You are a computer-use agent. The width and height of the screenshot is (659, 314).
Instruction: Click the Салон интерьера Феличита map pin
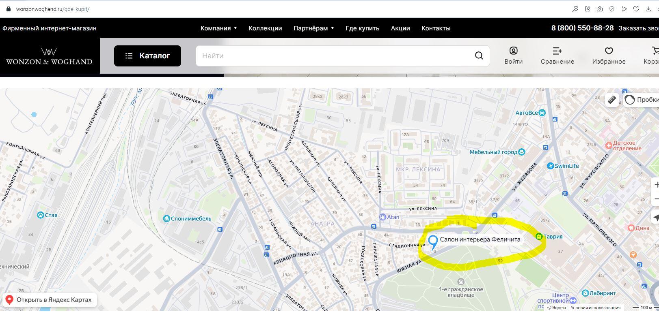pyautogui.click(x=433, y=242)
